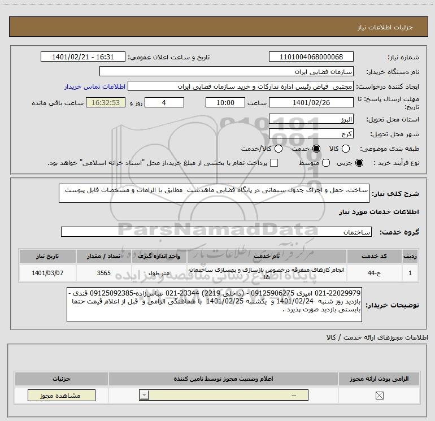The image size is (435, 421).
Task: Select the خدمت radio button
Action: pyautogui.click(x=316, y=149)
